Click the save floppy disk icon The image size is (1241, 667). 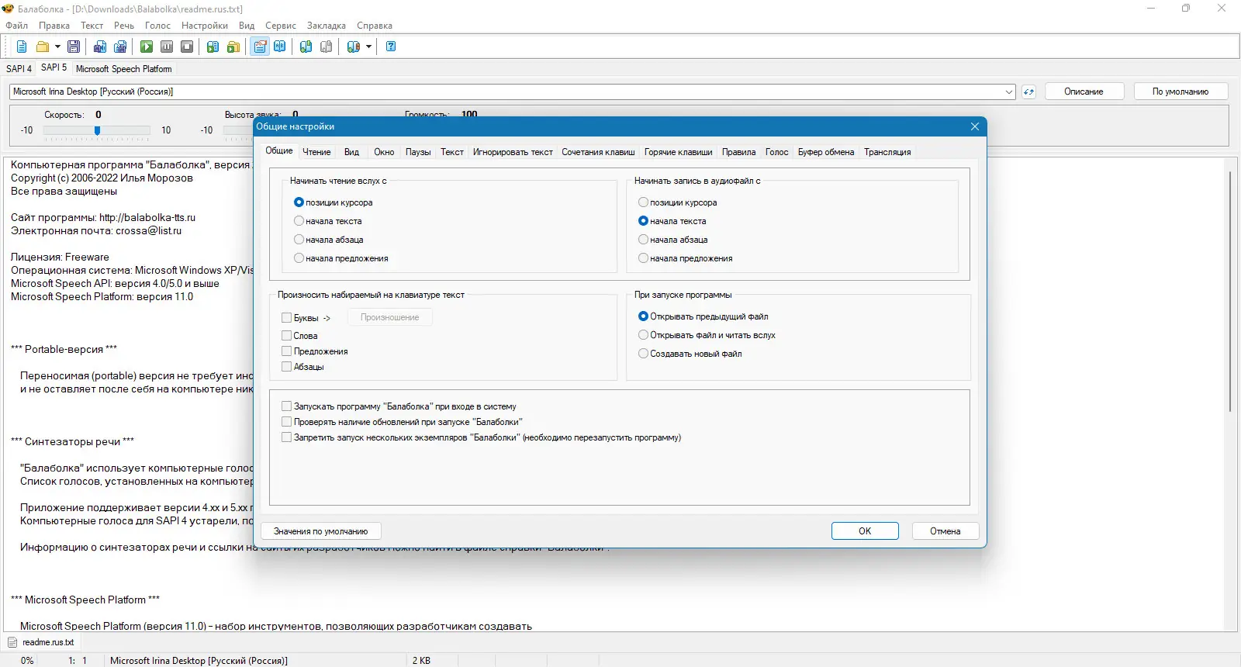[x=74, y=47]
